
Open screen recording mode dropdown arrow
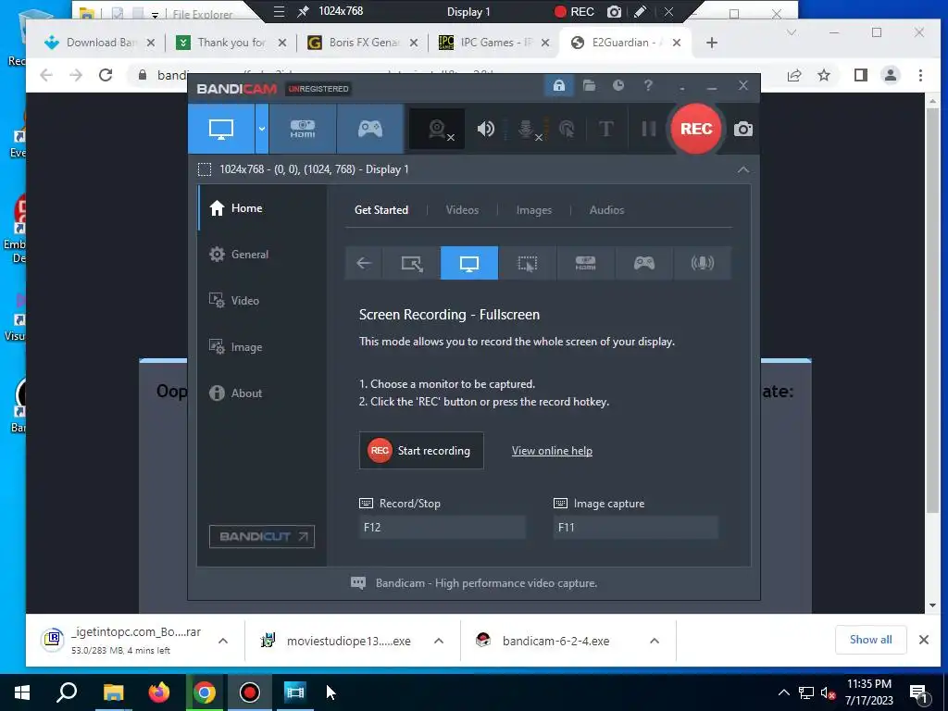(262, 129)
